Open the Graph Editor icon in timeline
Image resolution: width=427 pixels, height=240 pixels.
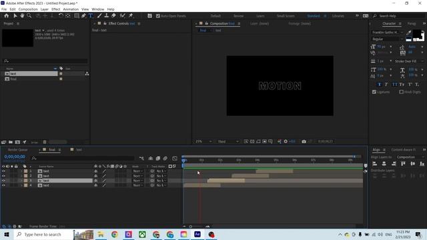tap(175, 159)
